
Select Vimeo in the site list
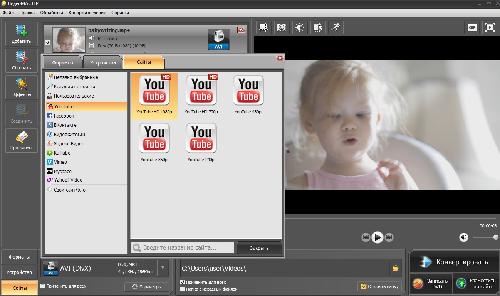pos(86,162)
